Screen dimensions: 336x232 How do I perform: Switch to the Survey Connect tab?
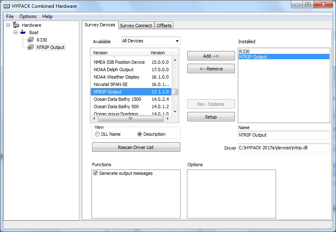136,26
